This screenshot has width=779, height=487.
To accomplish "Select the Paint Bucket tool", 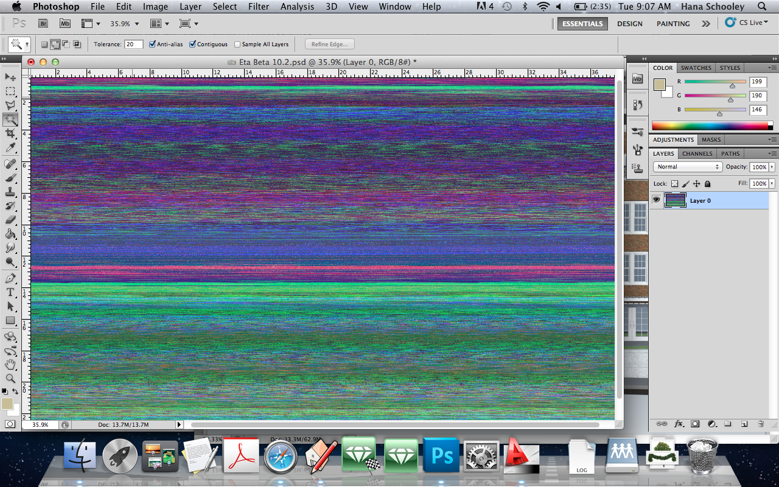I will click(x=10, y=234).
